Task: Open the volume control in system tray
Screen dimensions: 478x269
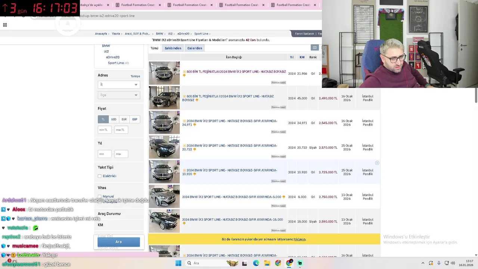Action: click(453, 263)
